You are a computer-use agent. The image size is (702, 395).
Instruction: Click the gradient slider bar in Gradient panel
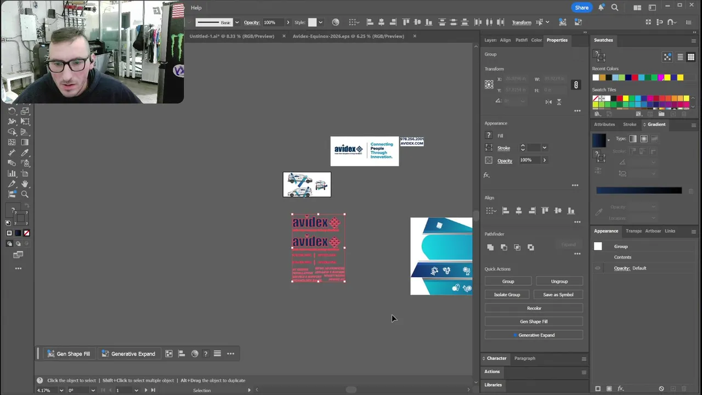tap(639, 190)
